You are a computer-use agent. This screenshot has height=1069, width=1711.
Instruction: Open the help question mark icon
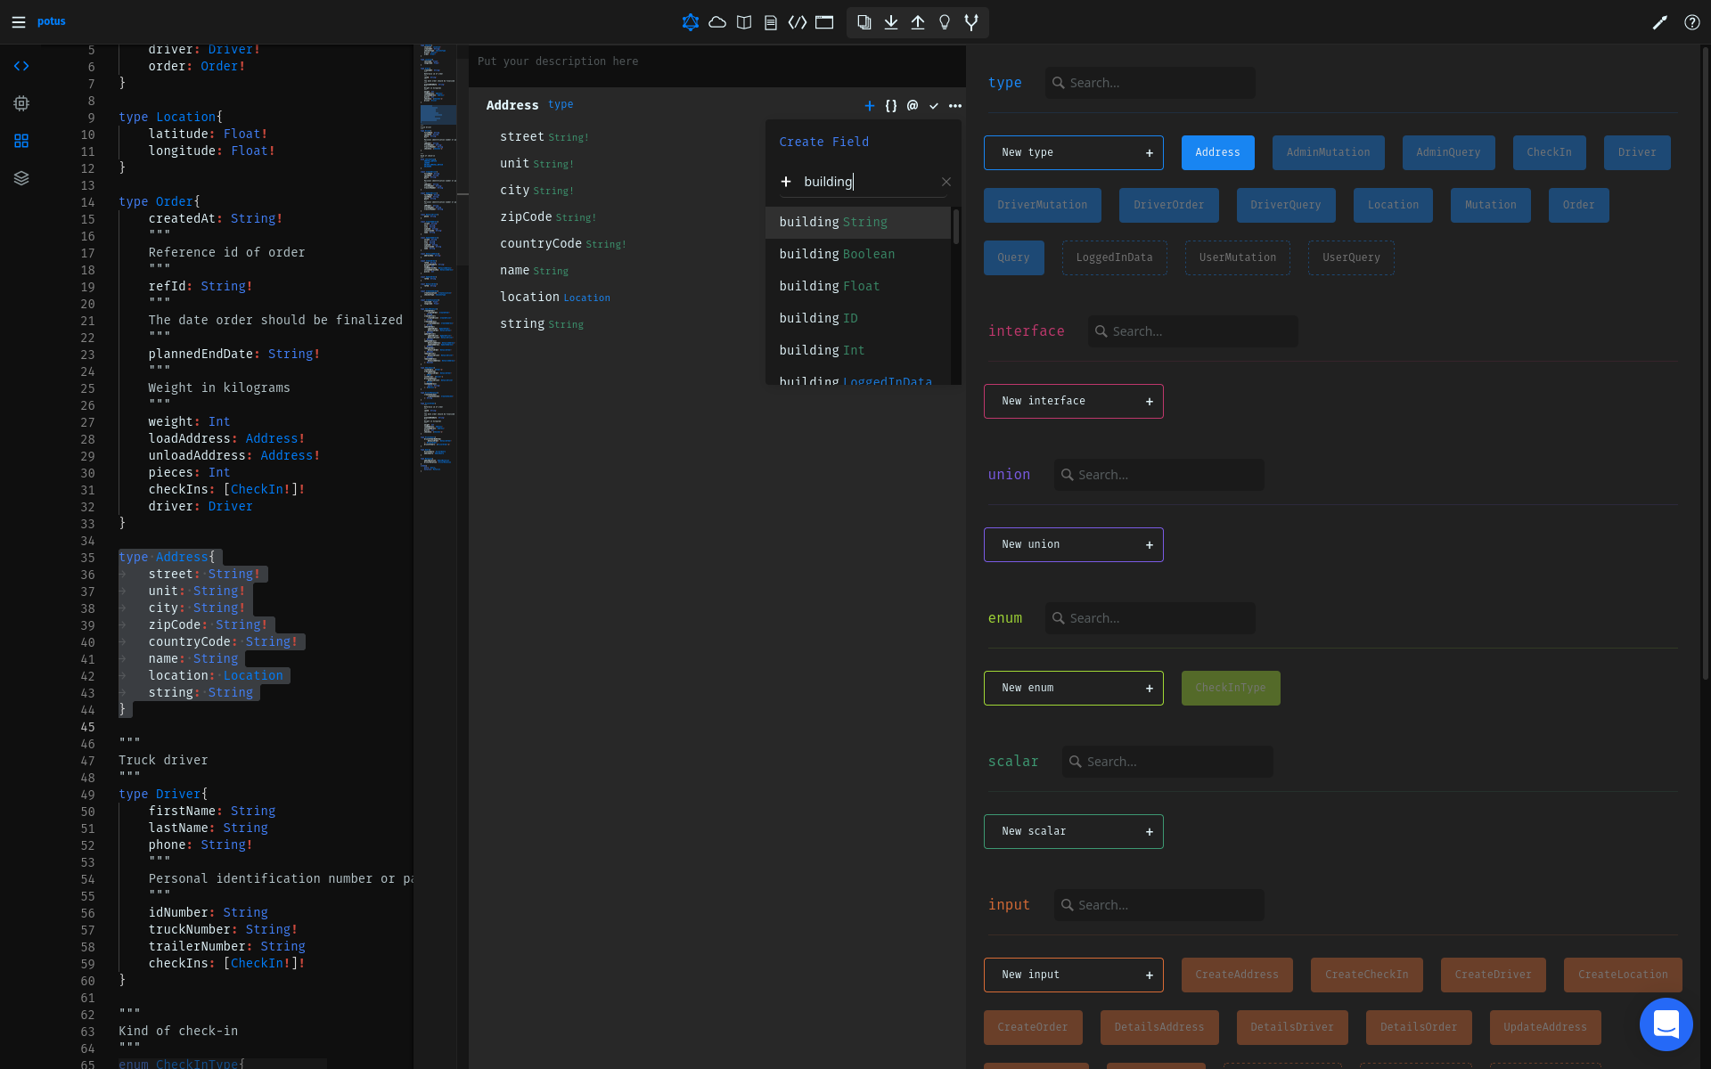pyautogui.click(x=1692, y=22)
